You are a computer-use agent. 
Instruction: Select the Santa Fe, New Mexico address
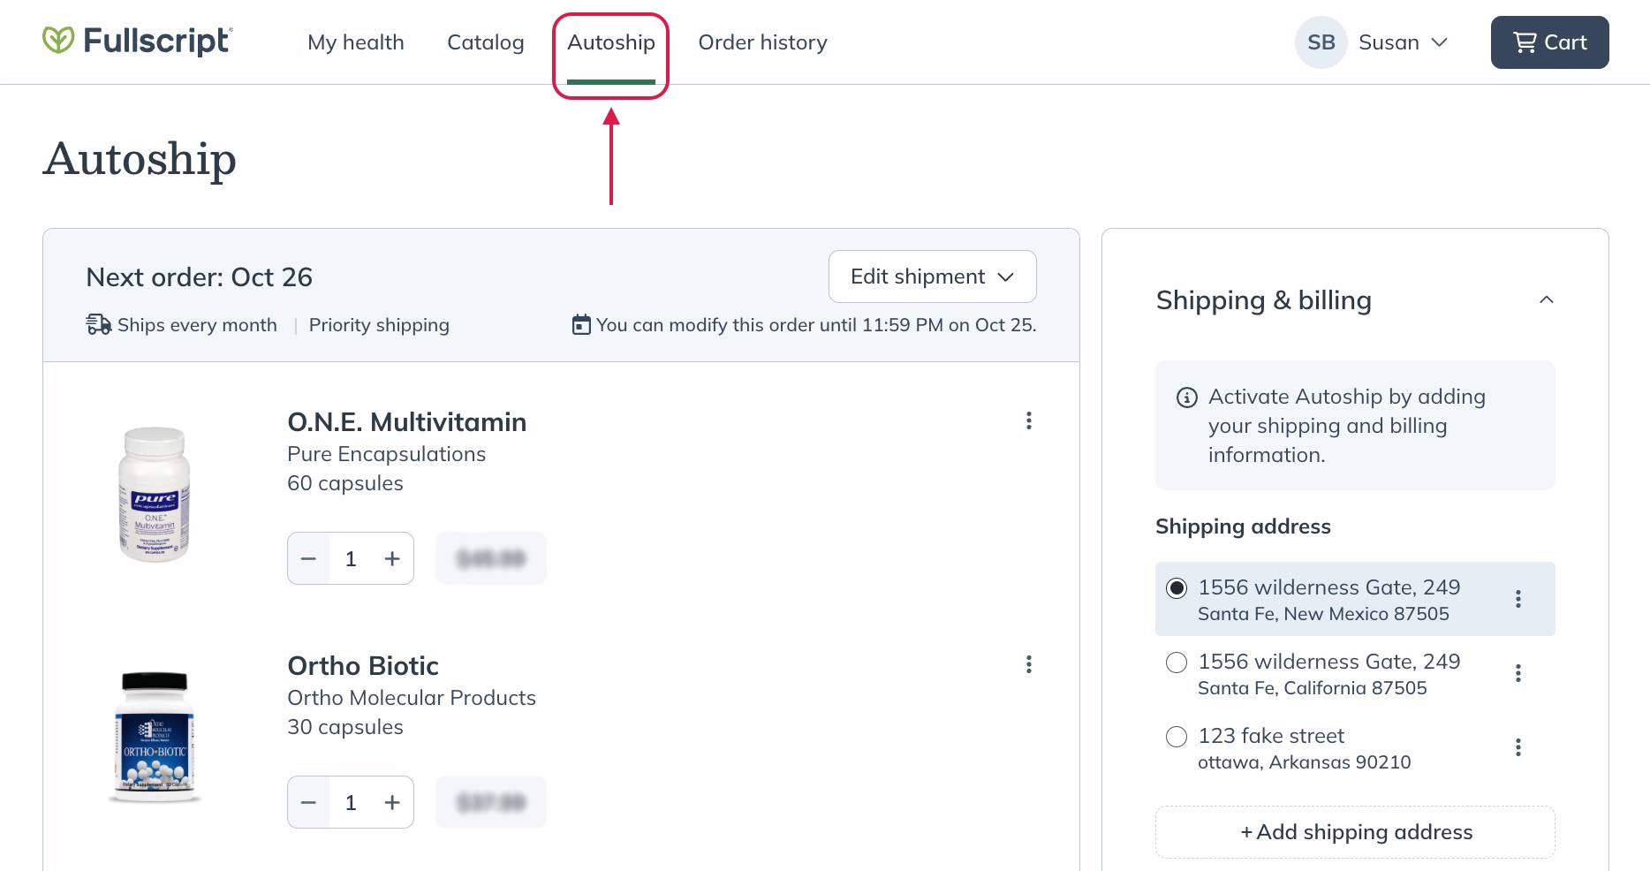(x=1177, y=588)
